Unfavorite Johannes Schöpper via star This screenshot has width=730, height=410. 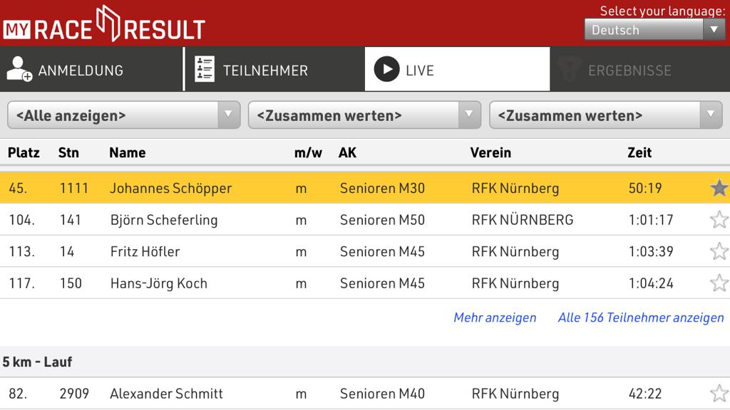coord(719,188)
